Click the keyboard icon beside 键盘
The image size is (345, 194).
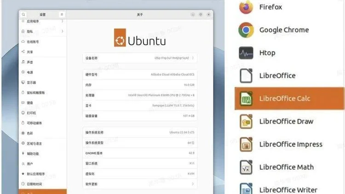(x=23, y=103)
